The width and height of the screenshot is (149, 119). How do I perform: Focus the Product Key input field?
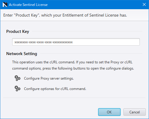coord(76,42)
